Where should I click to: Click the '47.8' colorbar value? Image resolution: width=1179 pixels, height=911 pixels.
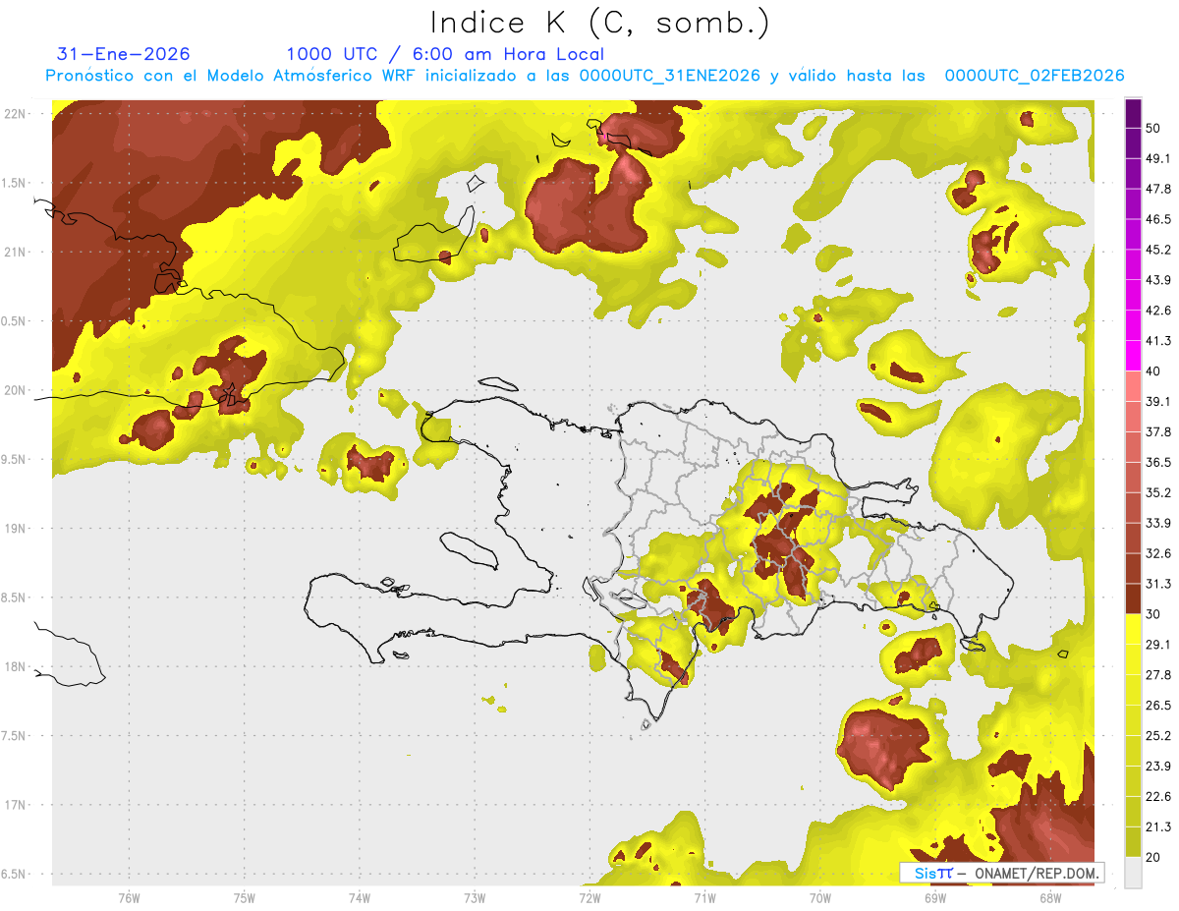pyautogui.click(x=1157, y=189)
